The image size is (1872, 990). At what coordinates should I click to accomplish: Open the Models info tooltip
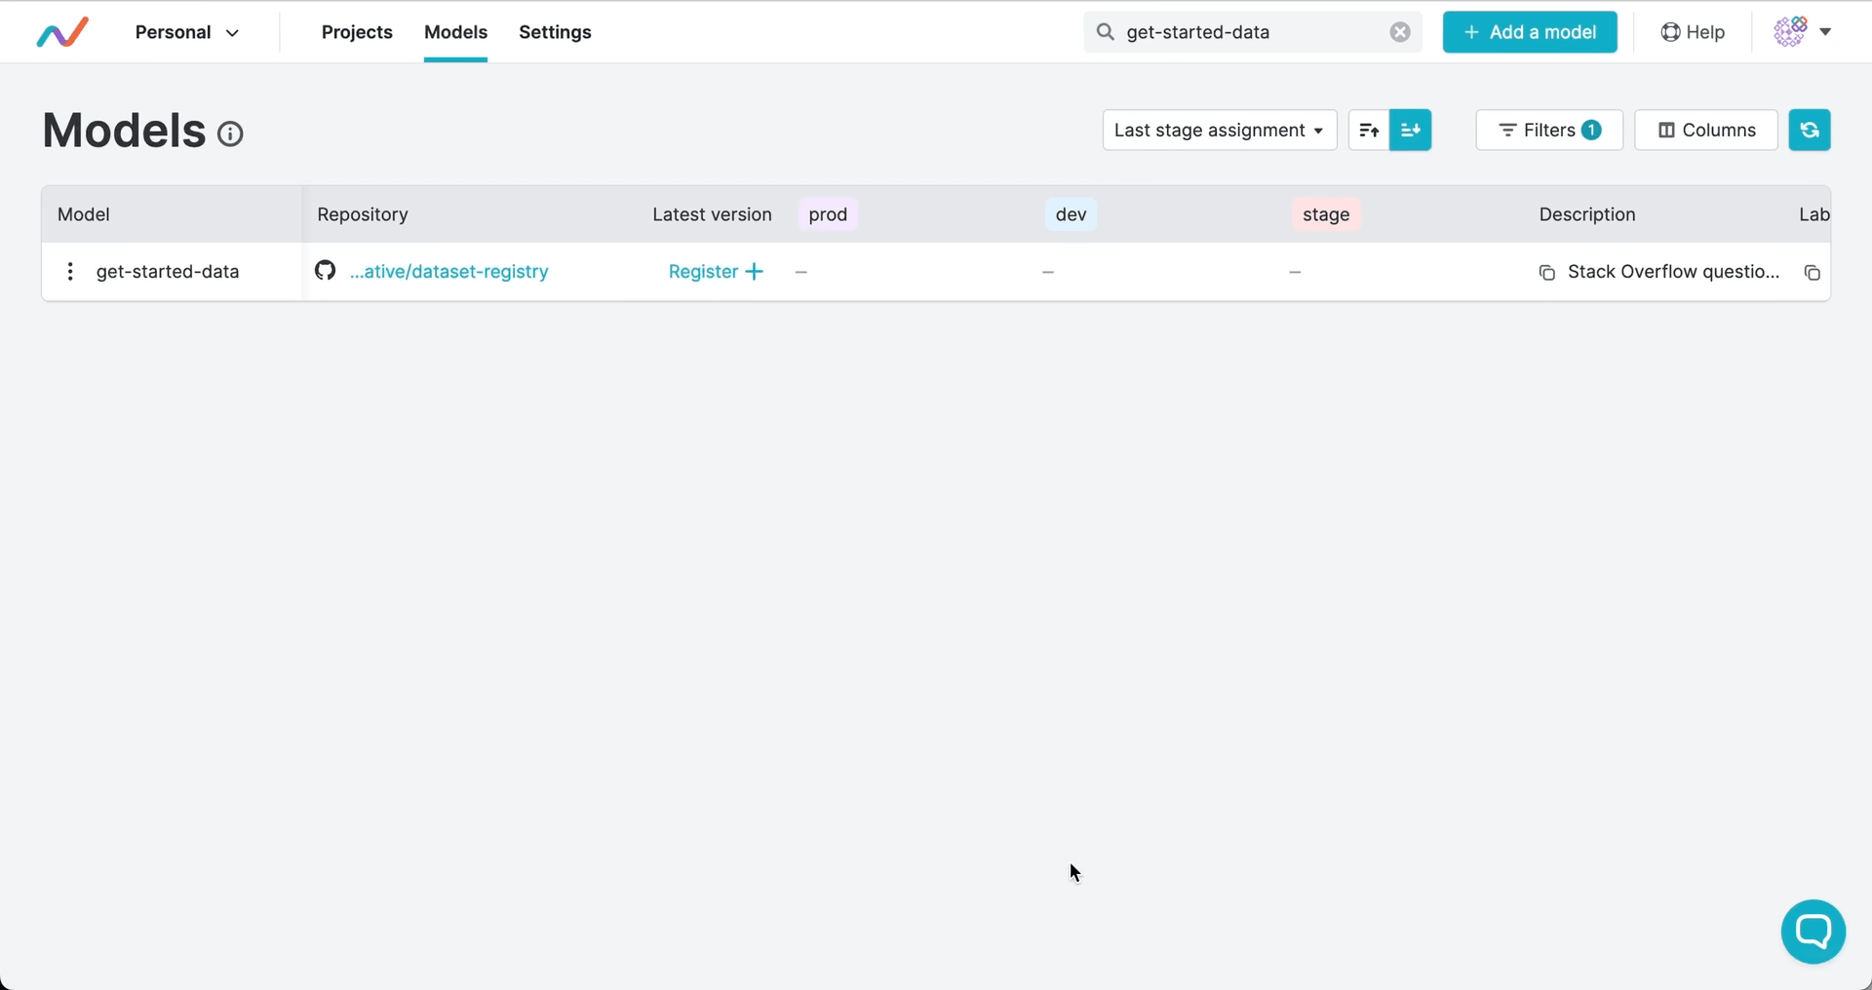(x=230, y=133)
